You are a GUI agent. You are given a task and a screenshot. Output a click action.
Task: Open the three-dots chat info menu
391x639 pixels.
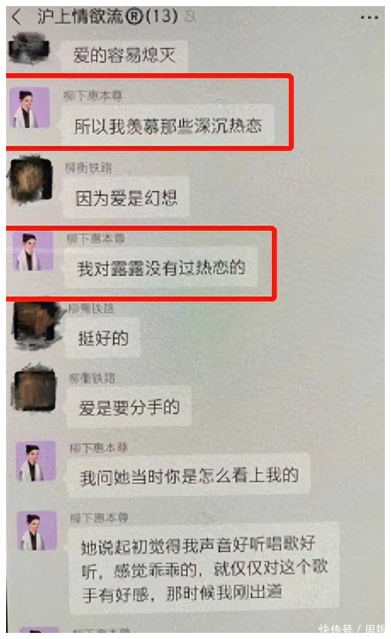pyautogui.click(x=369, y=18)
